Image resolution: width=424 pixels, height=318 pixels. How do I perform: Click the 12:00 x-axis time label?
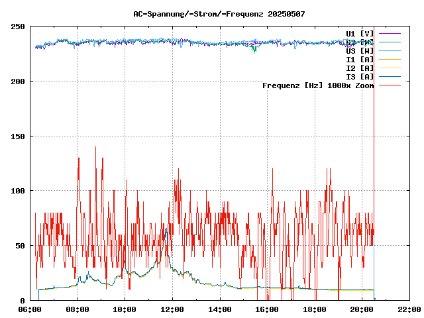click(172, 309)
